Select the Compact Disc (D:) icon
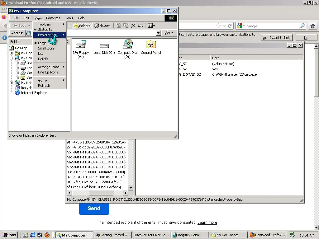Screen dimensions: 319x239 coord(127,49)
